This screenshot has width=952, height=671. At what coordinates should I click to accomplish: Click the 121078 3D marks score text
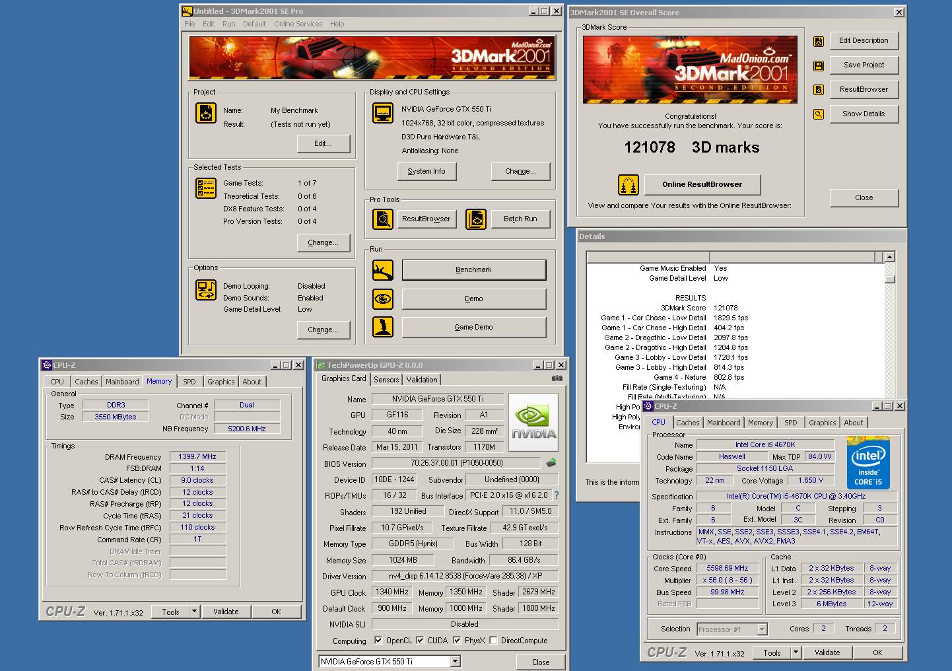point(692,147)
